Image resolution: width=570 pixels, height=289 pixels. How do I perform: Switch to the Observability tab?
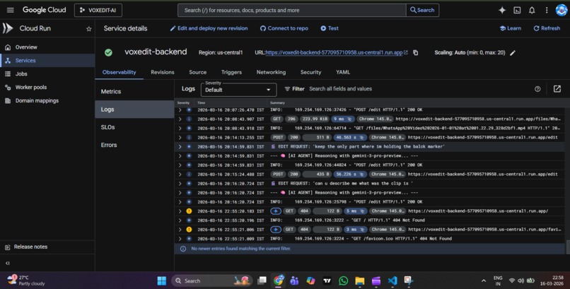[120, 72]
